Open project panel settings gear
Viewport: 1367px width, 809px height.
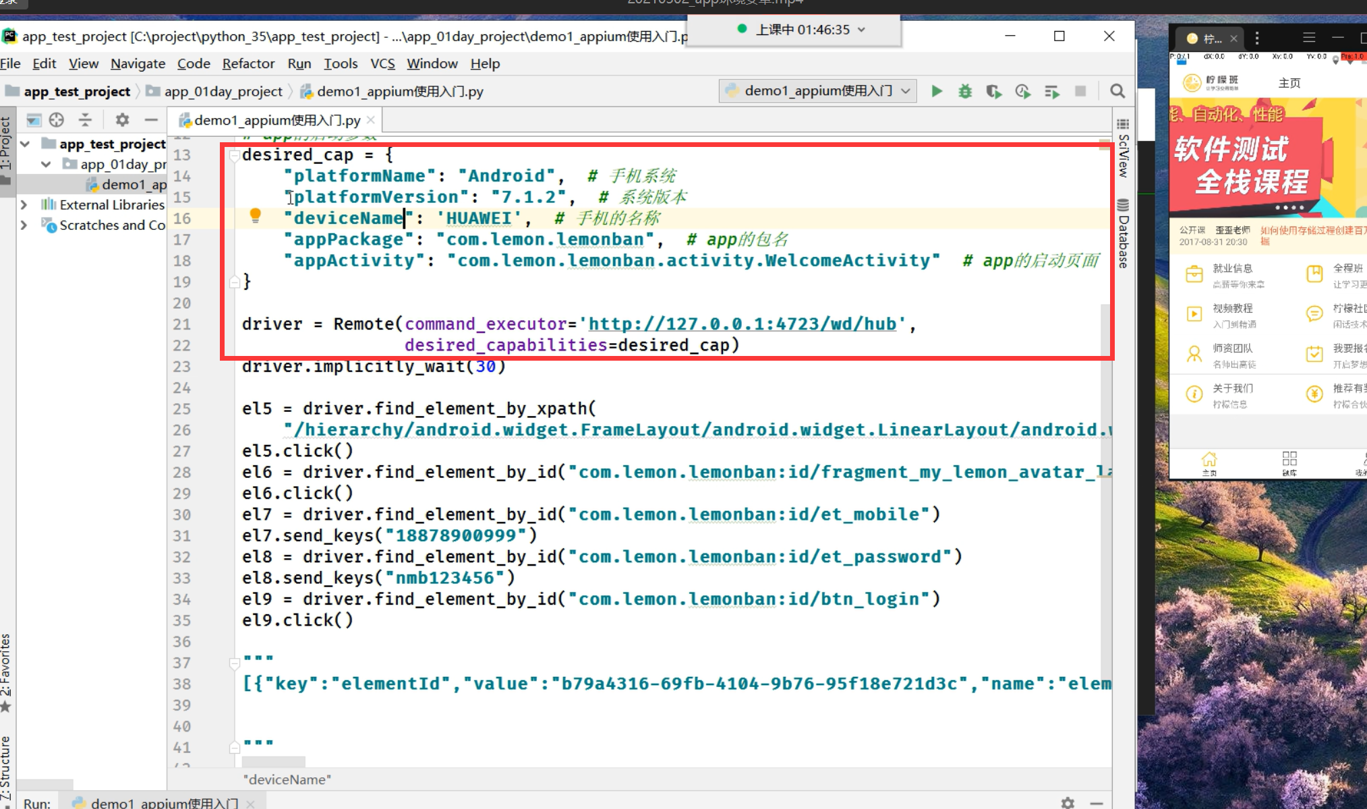coord(122,120)
